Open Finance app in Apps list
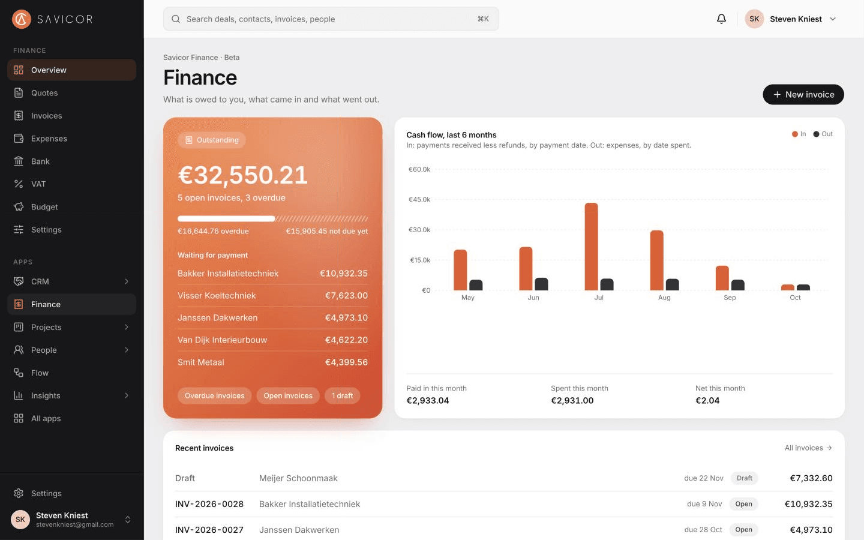Viewport: 864px width, 540px height. (x=71, y=304)
